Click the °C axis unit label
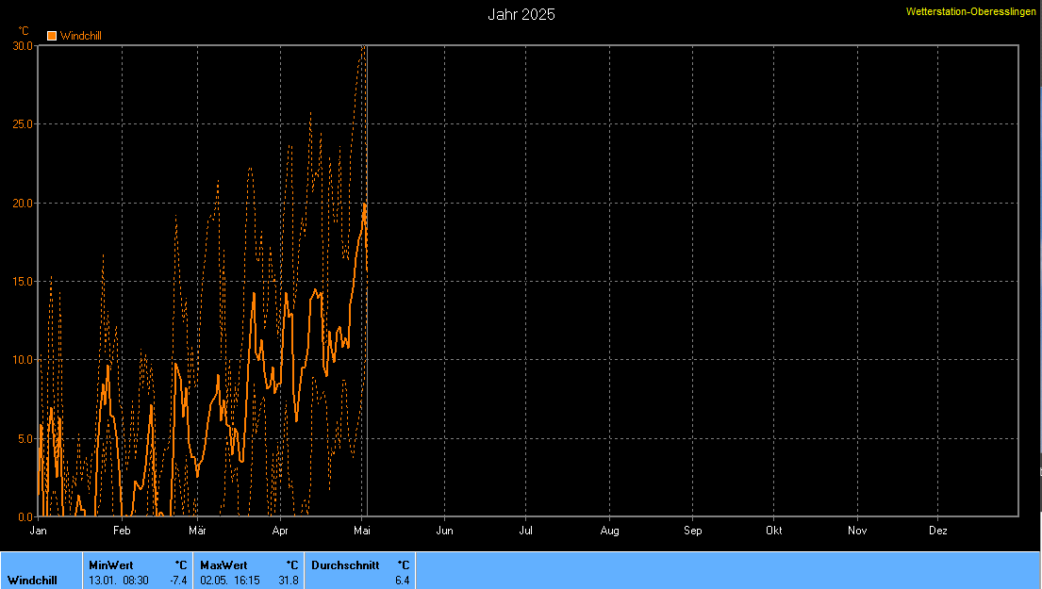Screen dimensions: 1042x589 pos(24,30)
